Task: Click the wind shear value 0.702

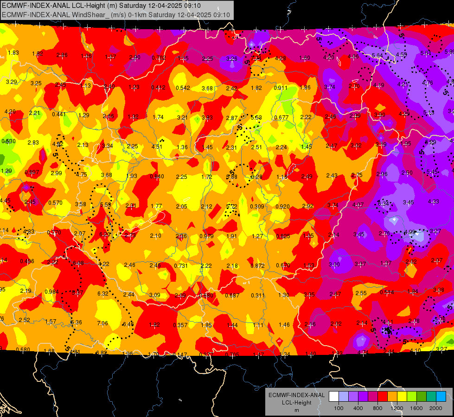Action: [x=159, y=58]
